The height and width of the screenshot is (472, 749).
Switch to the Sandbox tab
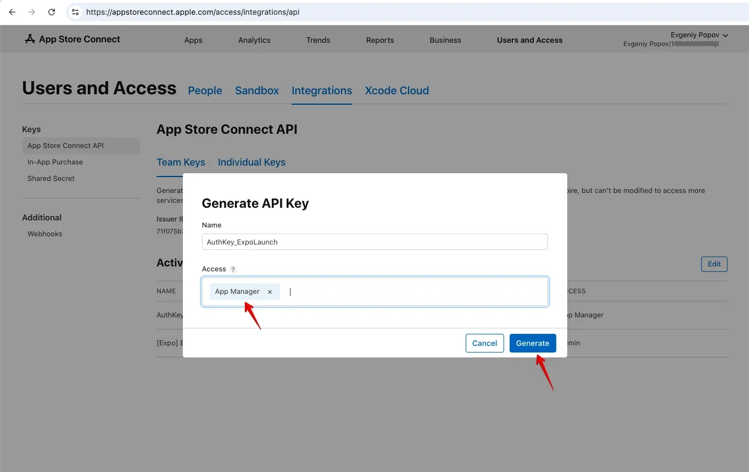coord(257,91)
